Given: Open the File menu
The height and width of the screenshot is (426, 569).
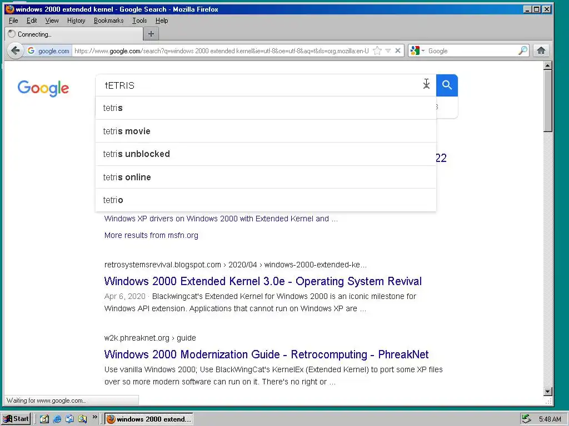Looking at the screenshot, I should [x=13, y=21].
